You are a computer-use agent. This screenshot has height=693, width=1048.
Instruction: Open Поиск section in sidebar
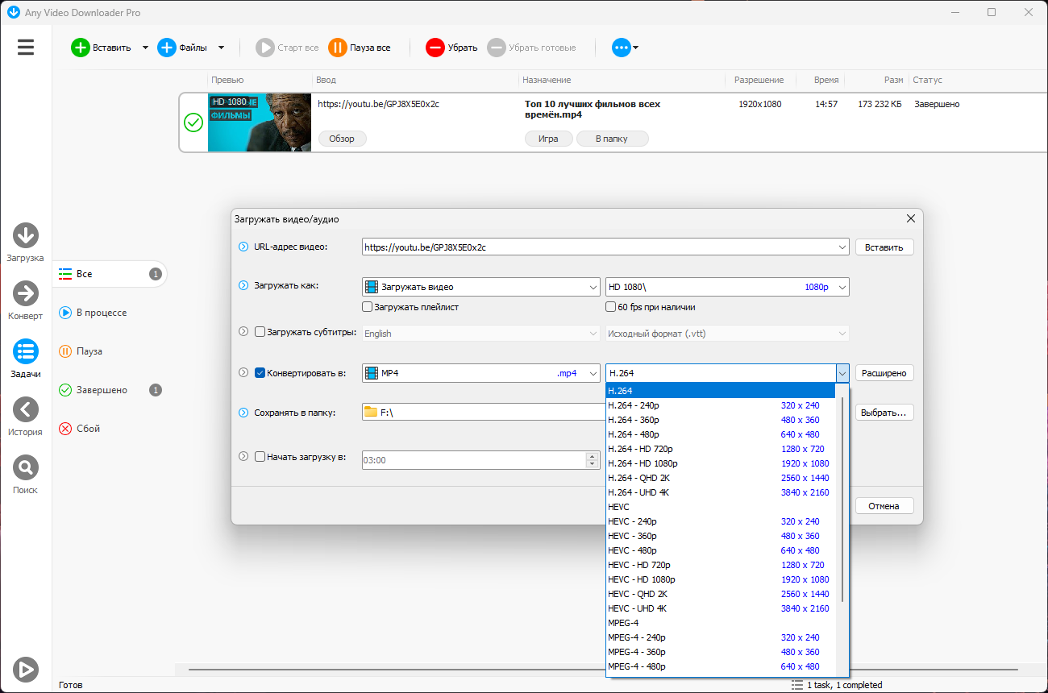click(26, 475)
